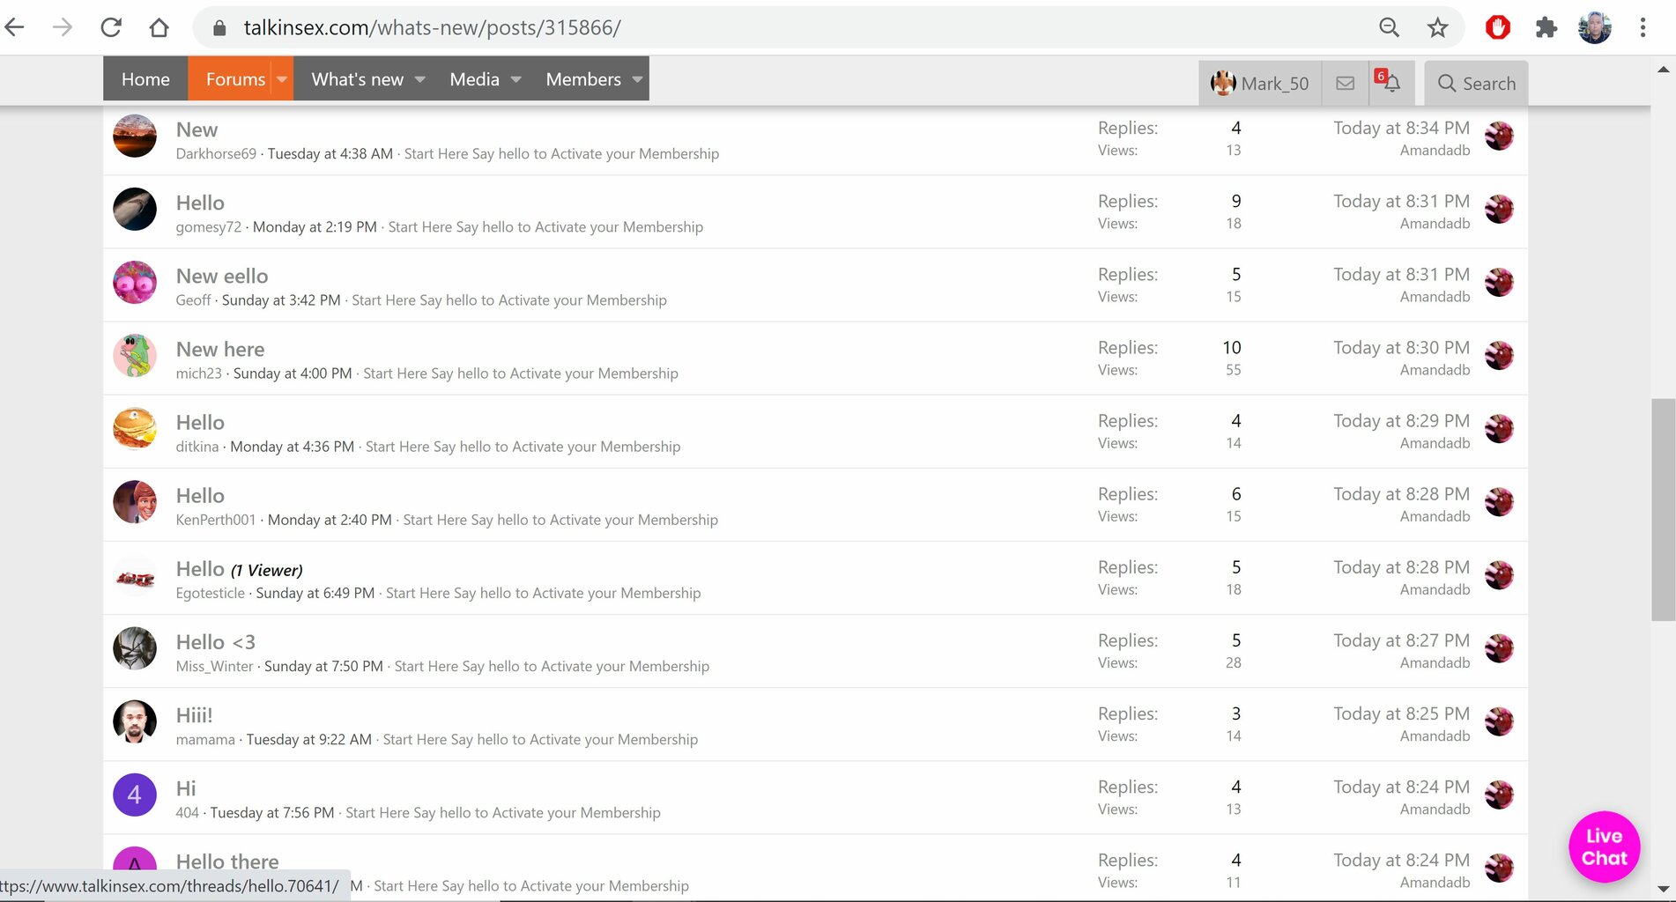
Task: Open the browser extensions puzzle icon
Action: [x=1546, y=27]
